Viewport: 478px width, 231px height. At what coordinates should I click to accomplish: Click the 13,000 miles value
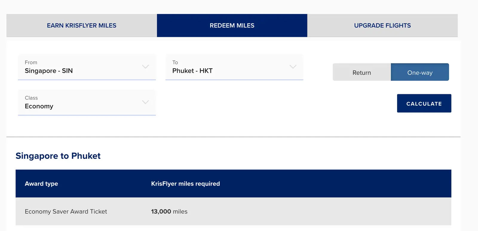pyautogui.click(x=169, y=212)
